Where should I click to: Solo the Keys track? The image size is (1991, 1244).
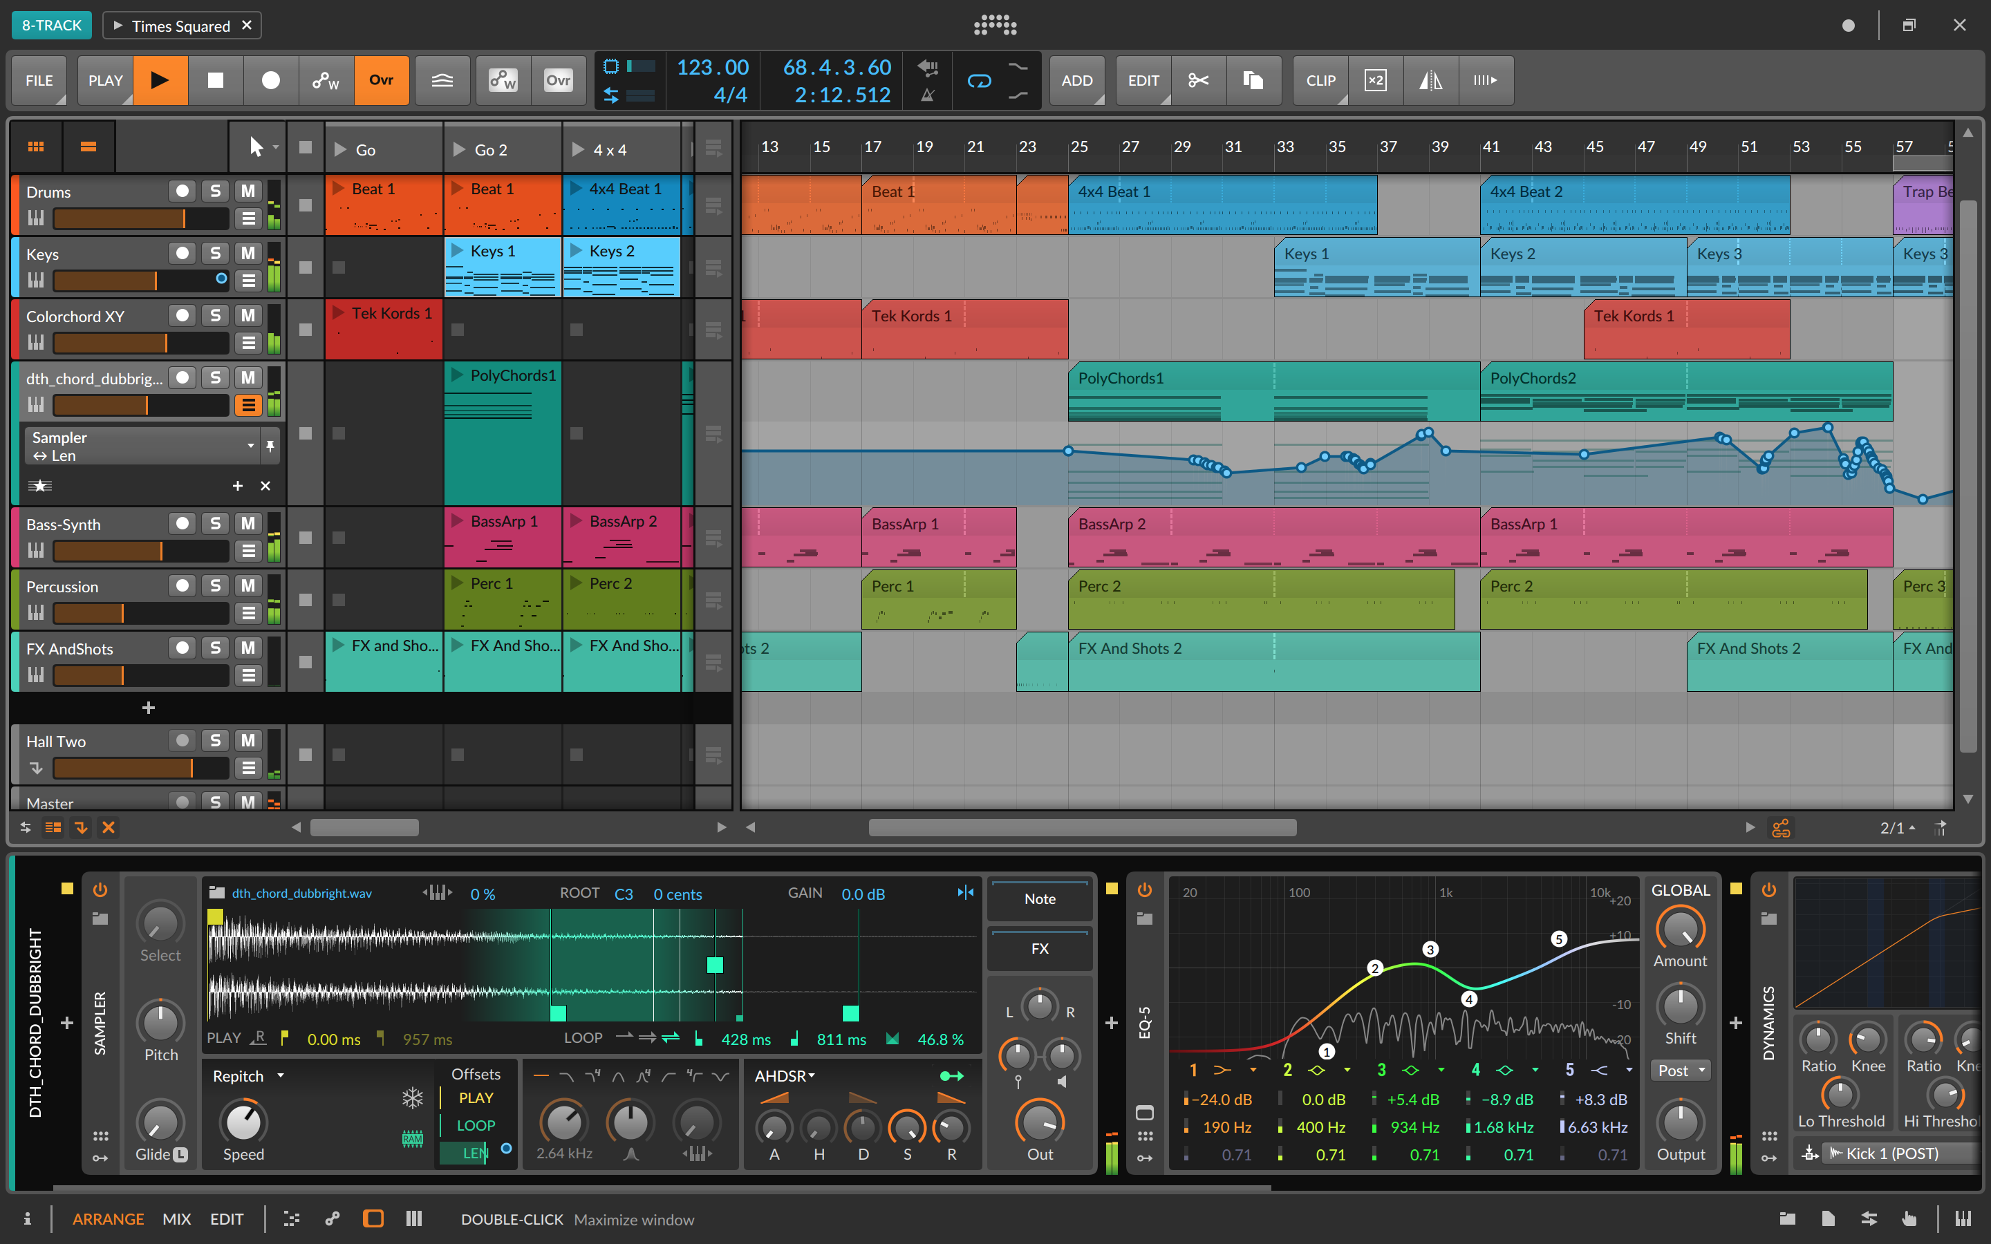(x=215, y=252)
